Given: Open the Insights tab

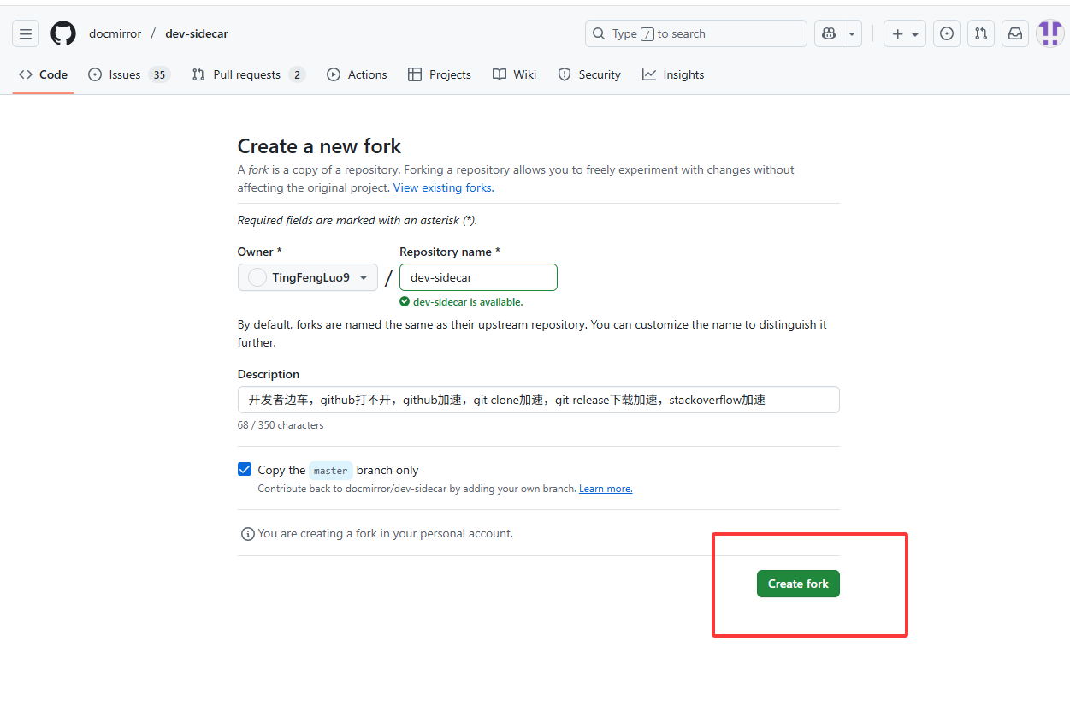Looking at the screenshot, I should (x=673, y=75).
